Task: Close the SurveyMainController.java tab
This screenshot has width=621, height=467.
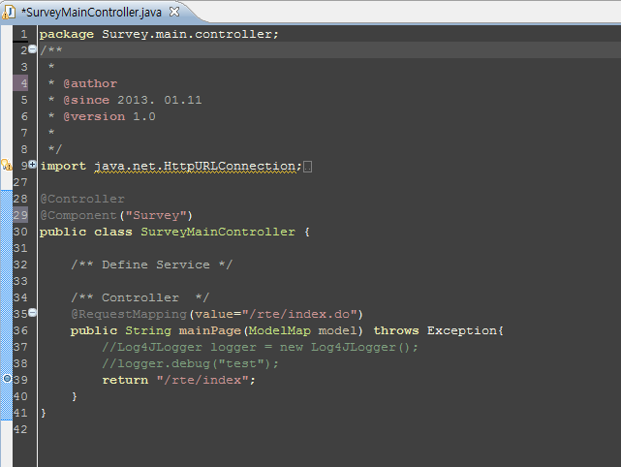Action: pyautogui.click(x=174, y=12)
